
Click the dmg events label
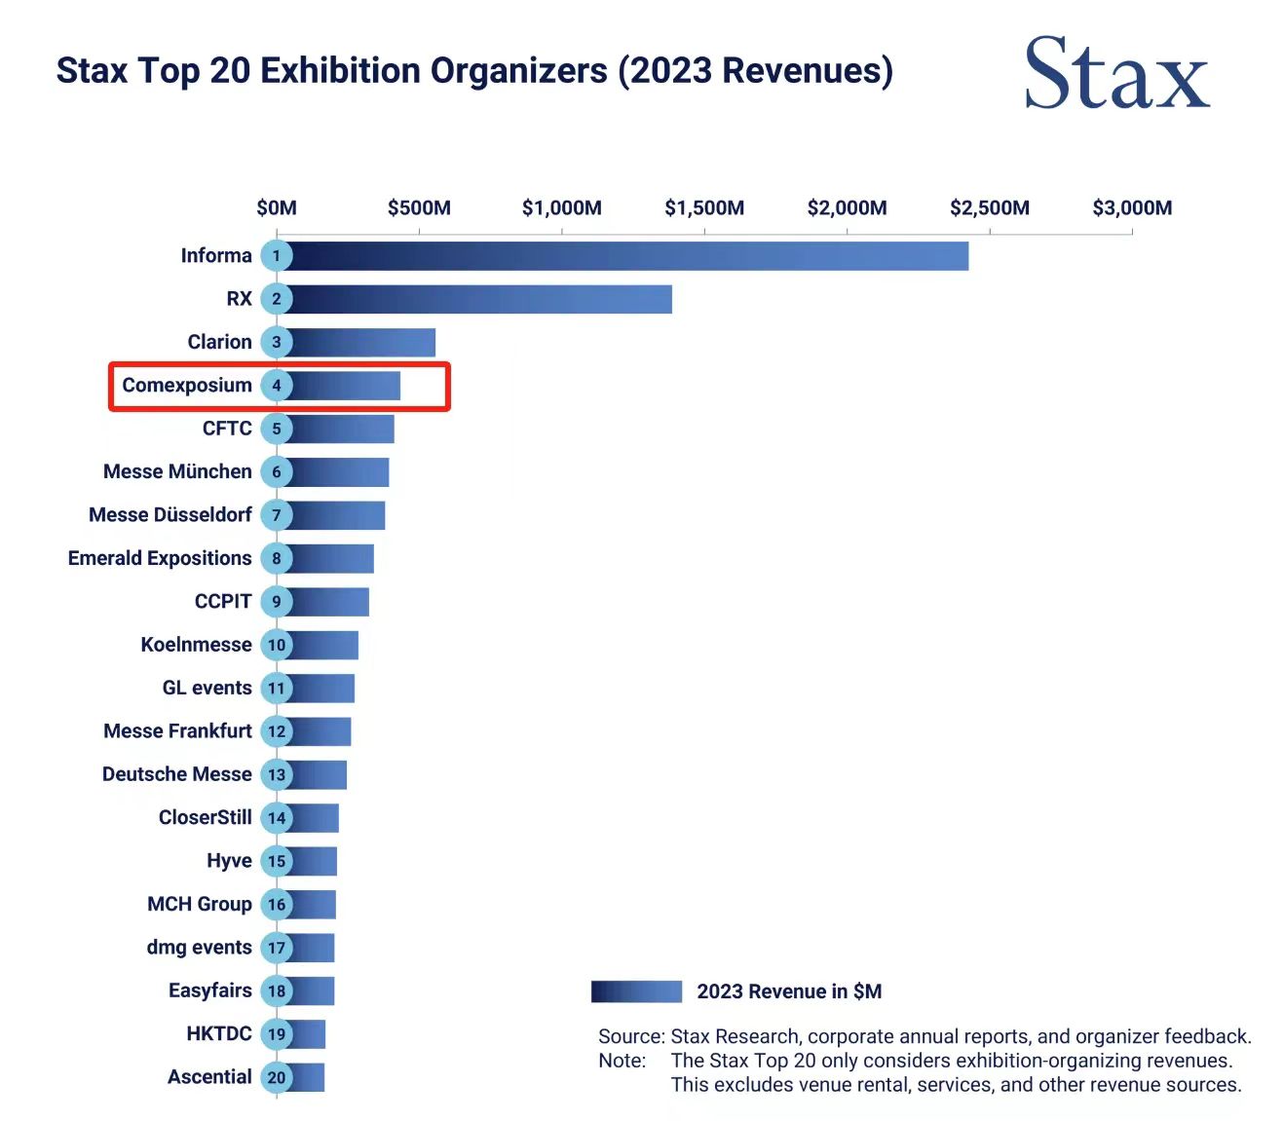click(199, 948)
